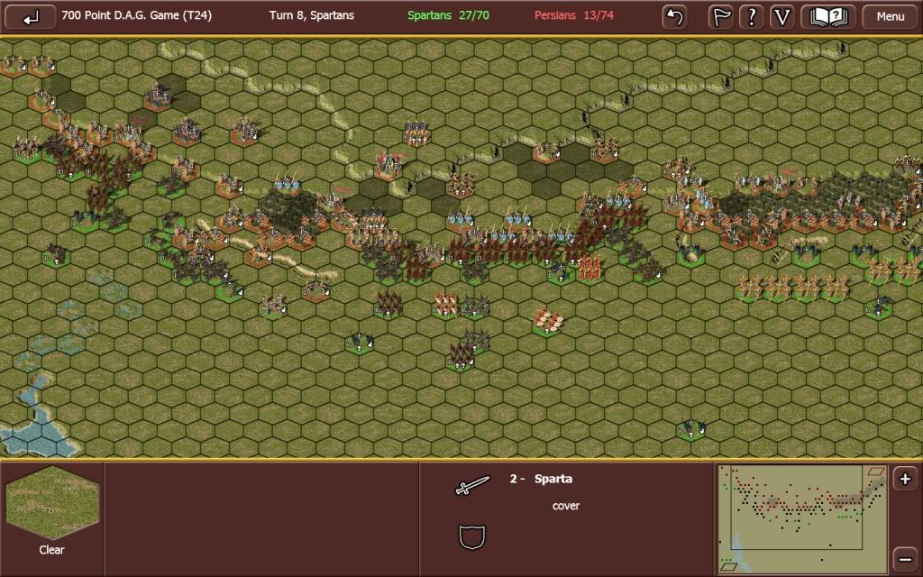Select the green-hex unit at far right below yellow troops
This screenshot has width=923, height=577.
click(x=878, y=307)
